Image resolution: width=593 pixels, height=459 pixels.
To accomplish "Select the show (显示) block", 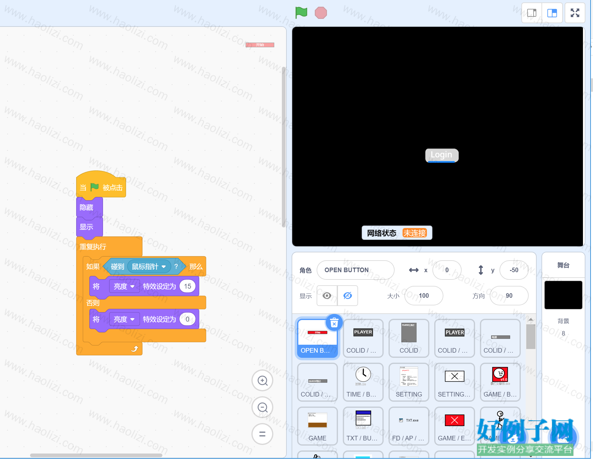I will 89,227.
